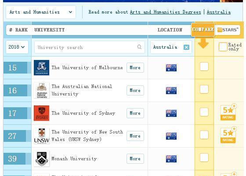Click the University of Melbourne logo
The image size is (246, 176).
pos(42,68)
